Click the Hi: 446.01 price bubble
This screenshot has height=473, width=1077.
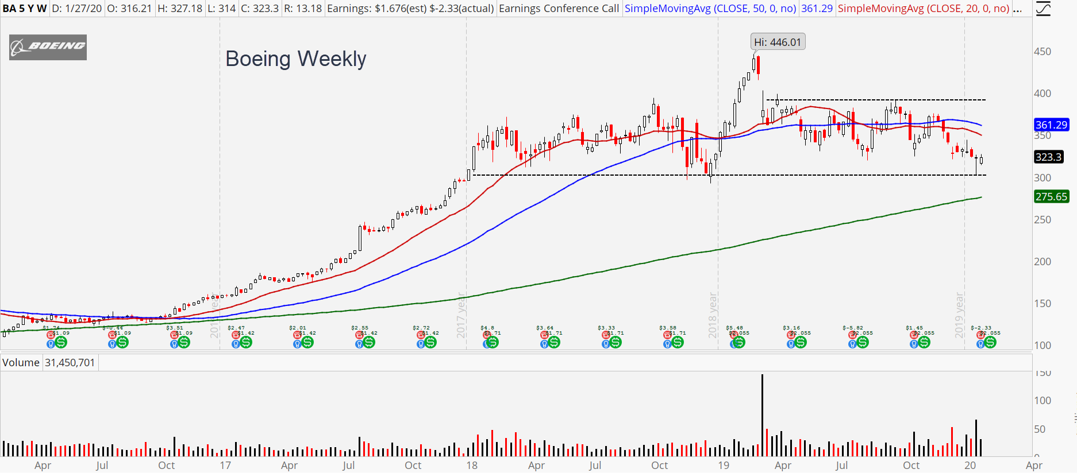tap(778, 42)
